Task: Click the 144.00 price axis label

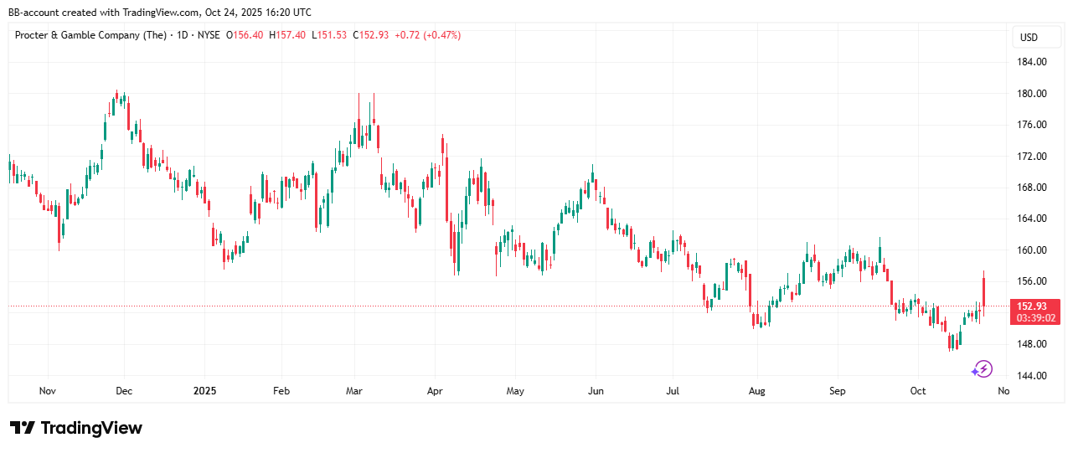Action: coord(1031,375)
